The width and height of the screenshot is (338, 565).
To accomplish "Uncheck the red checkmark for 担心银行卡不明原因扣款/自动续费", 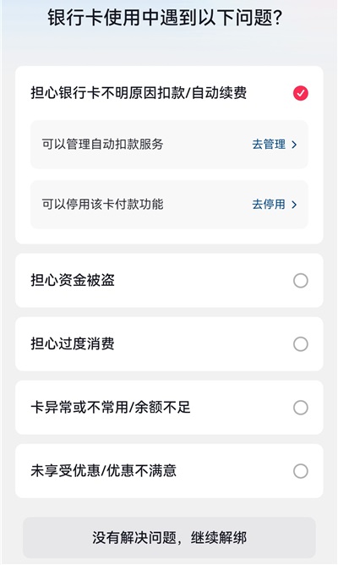I will [x=300, y=93].
